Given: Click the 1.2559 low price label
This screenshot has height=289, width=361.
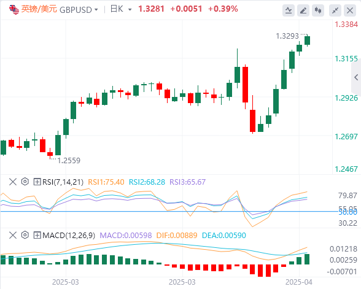Looking at the screenshot, I should [69, 160].
